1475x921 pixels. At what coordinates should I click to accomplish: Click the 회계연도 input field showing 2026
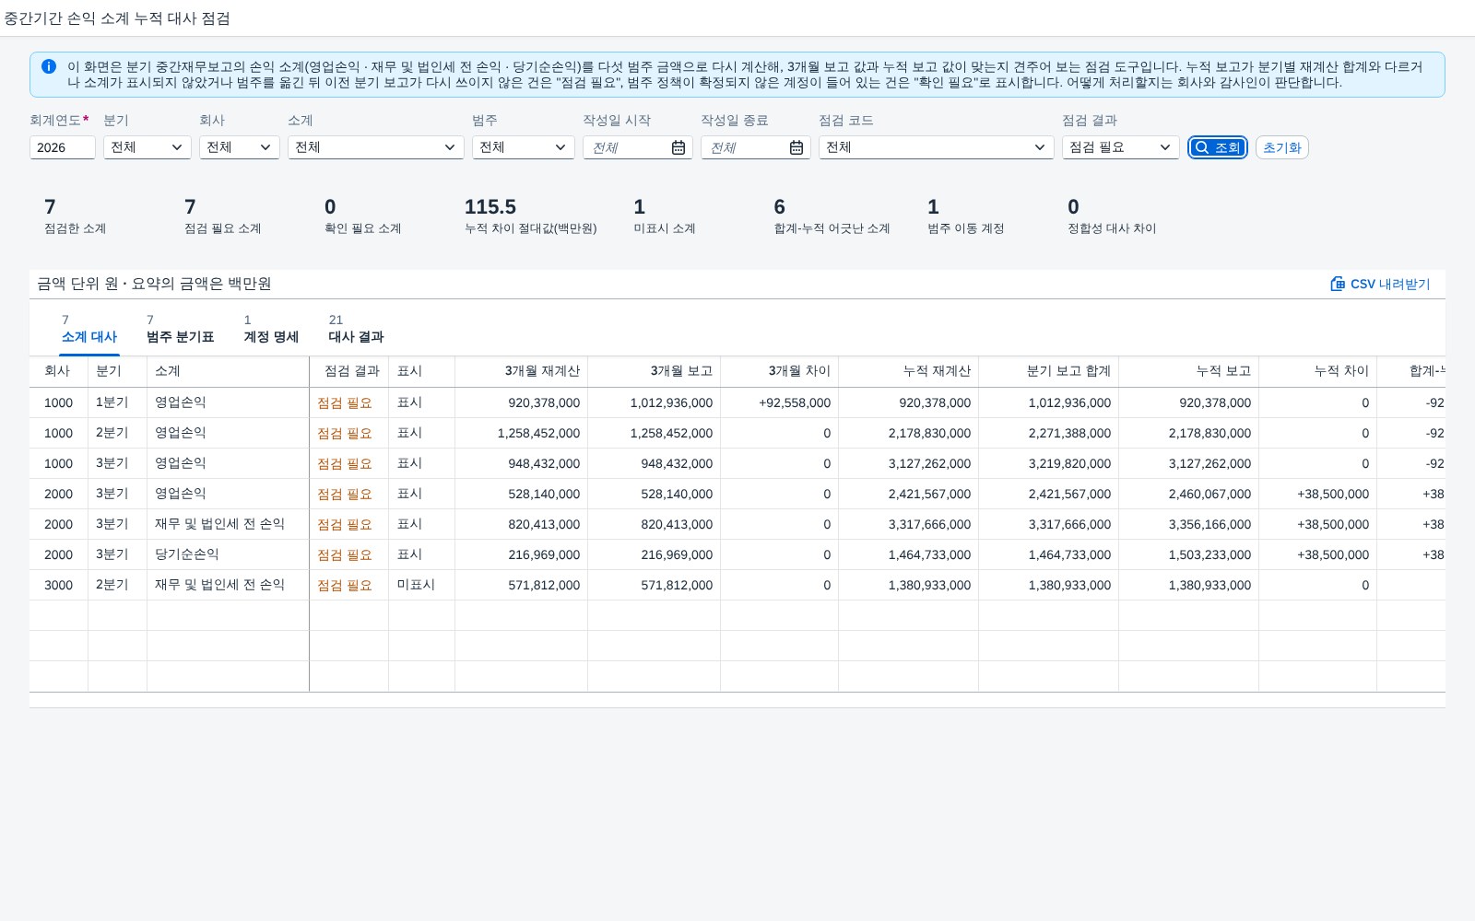pos(63,147)
